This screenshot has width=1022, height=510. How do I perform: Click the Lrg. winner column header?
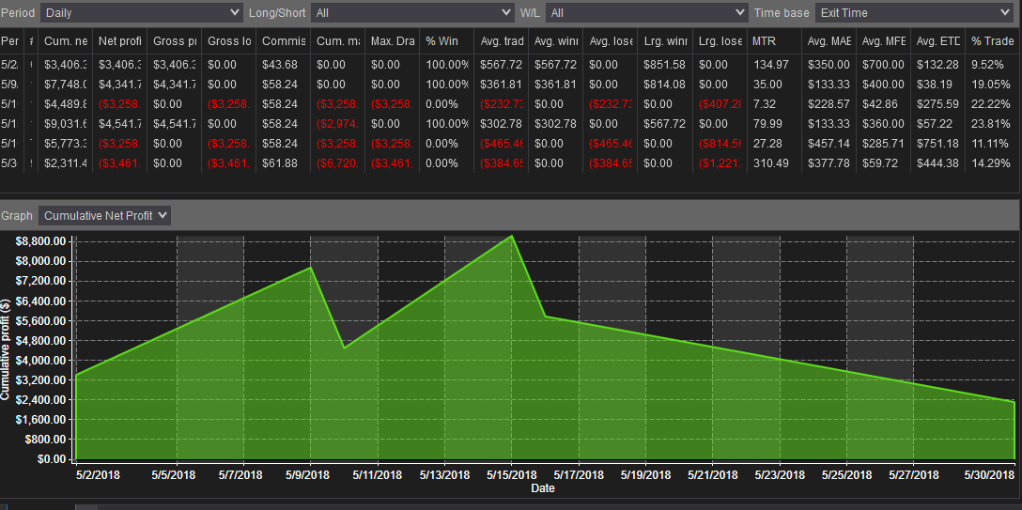665,41
